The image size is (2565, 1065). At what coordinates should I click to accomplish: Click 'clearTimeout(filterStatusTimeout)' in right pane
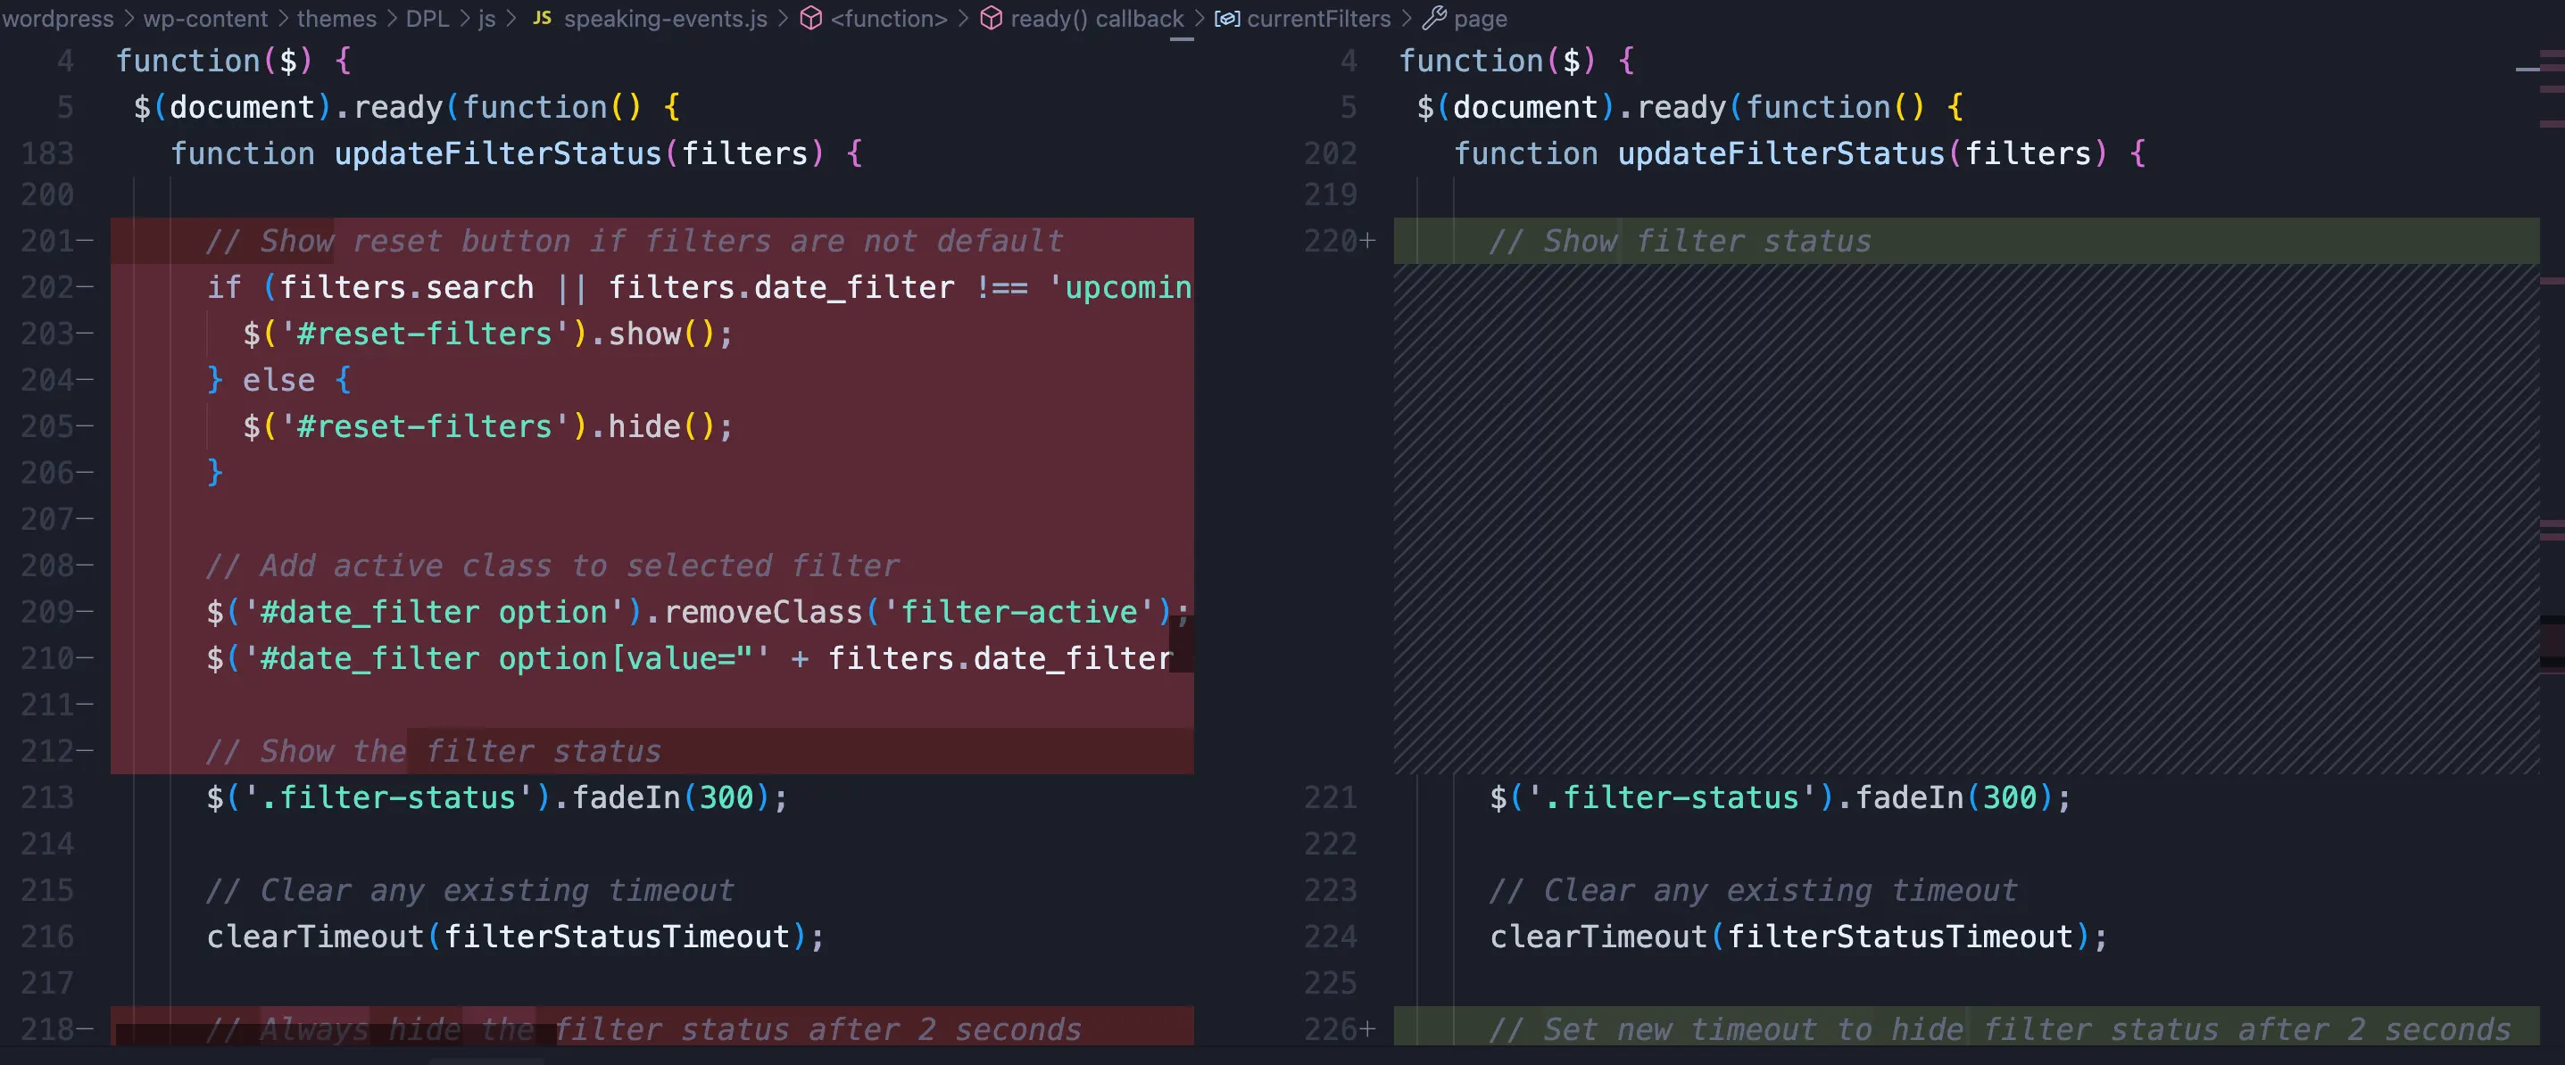pyautogui.click(x=1799, y=937)
